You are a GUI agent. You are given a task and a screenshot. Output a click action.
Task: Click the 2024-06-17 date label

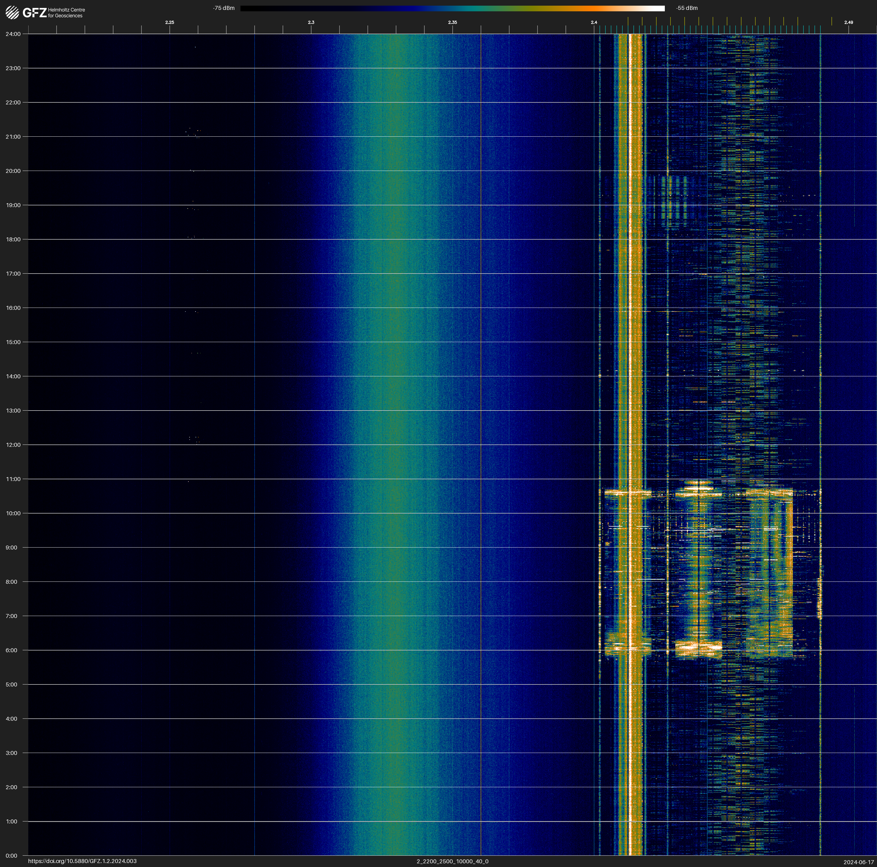pyautogui.click(x=858, y=862)
